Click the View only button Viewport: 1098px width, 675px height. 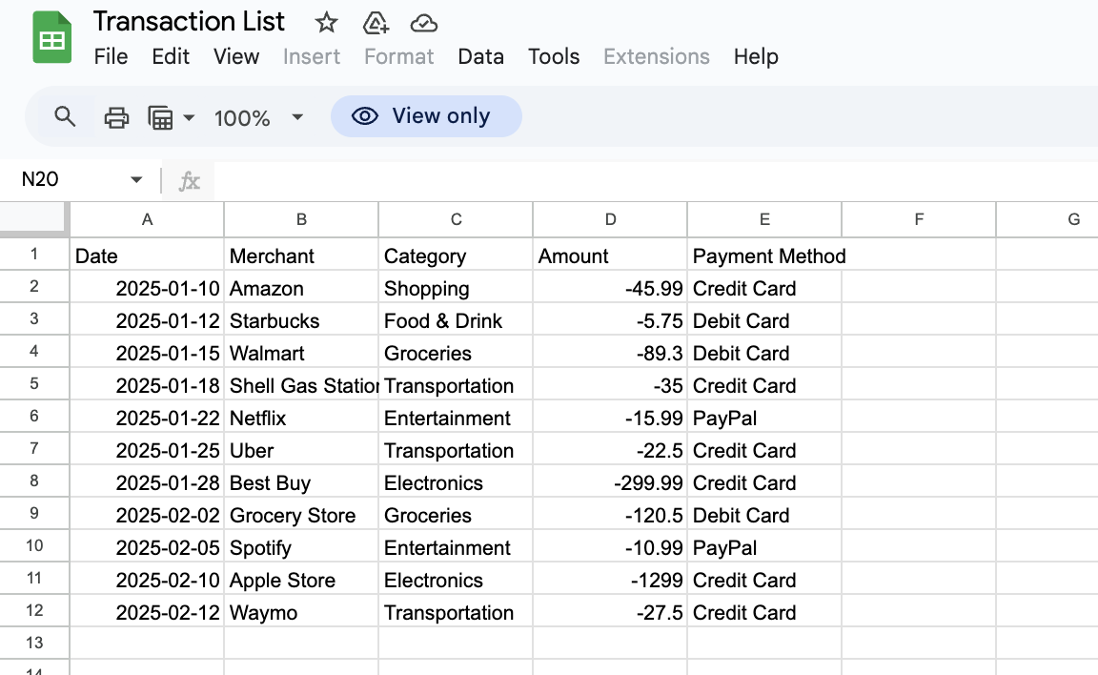[426, 116]
